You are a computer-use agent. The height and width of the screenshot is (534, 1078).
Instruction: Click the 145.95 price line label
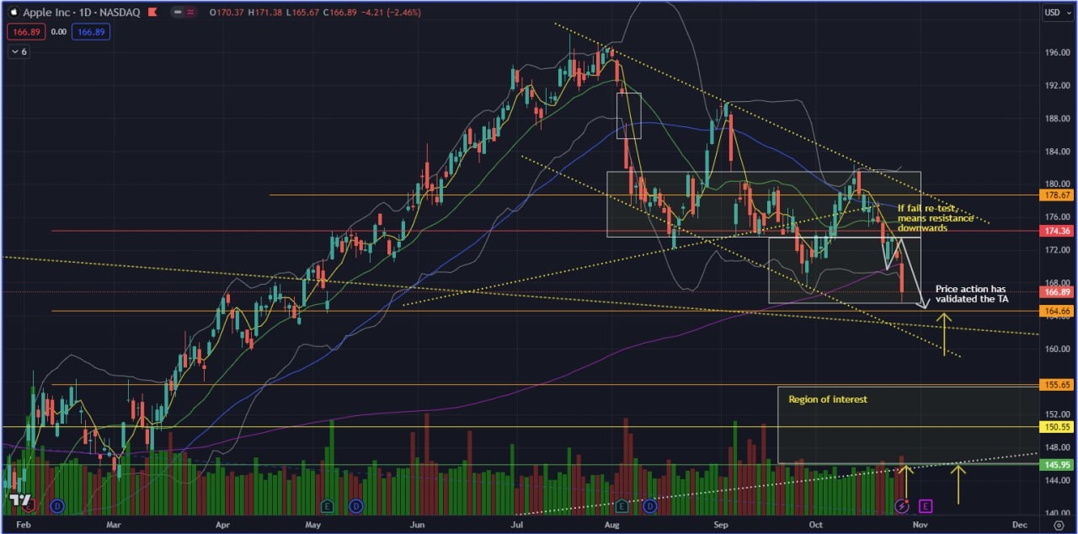click(1058, 465)
